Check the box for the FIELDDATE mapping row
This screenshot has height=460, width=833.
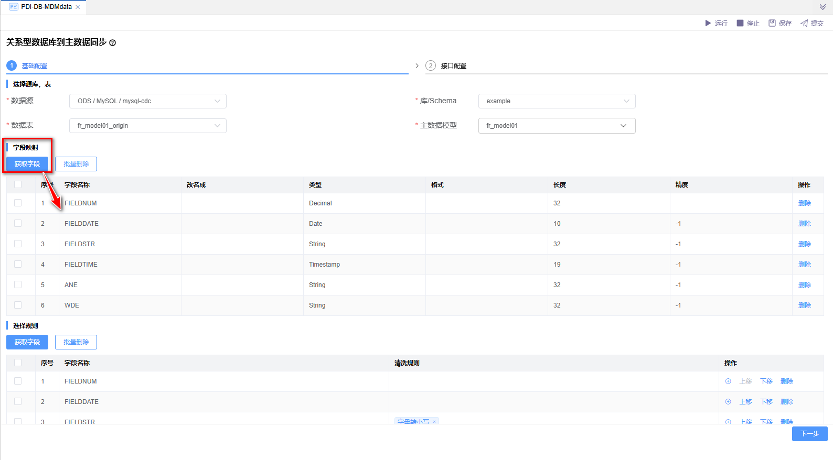(18, 223)
